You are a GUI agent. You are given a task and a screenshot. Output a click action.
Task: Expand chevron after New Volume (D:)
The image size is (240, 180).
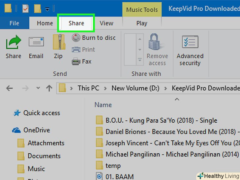(165, 88)
